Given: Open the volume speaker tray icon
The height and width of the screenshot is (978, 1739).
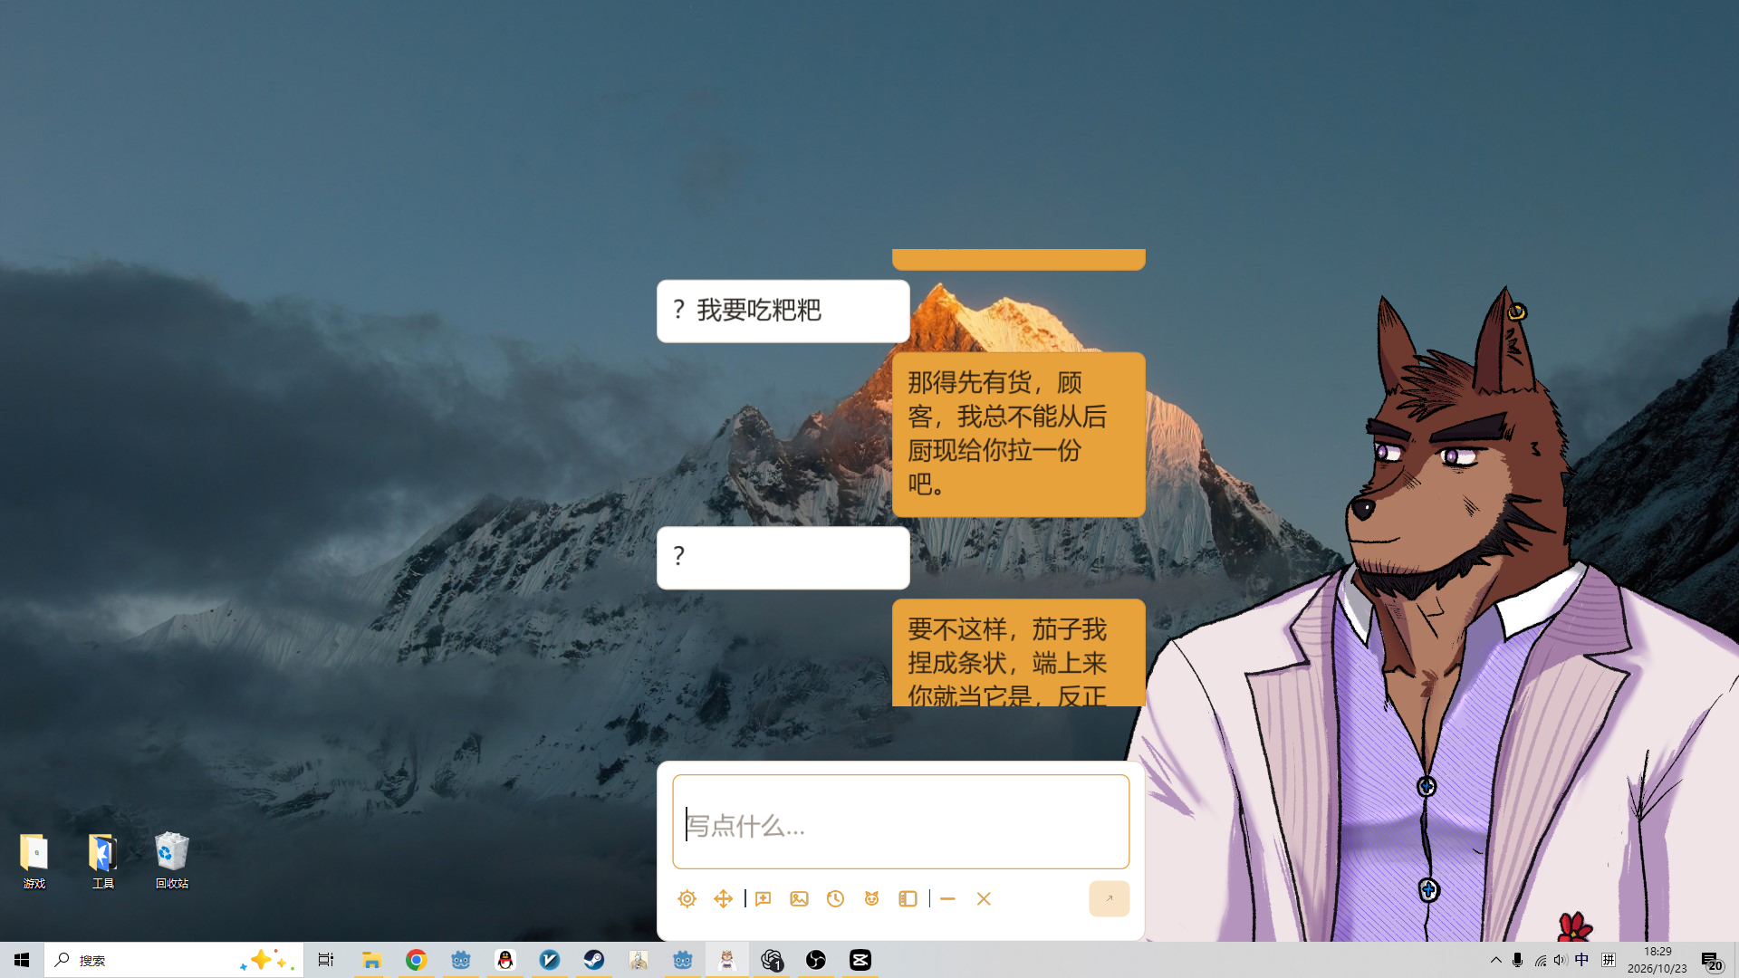Looking at the screenshot, I should click(1560, 960).
